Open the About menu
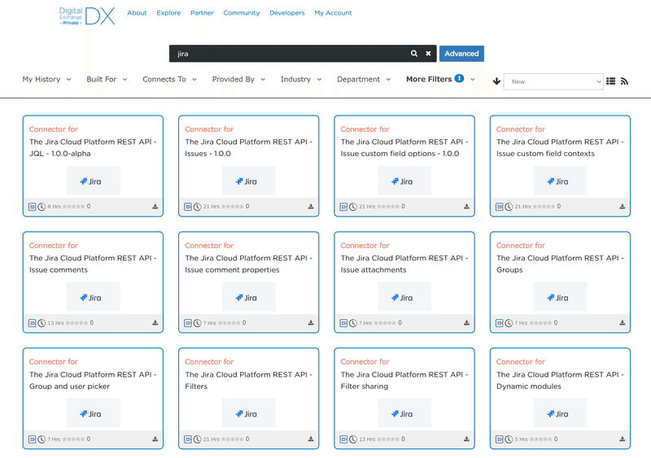The height and width of the screenshot is (458, 651). pos(137,13)
